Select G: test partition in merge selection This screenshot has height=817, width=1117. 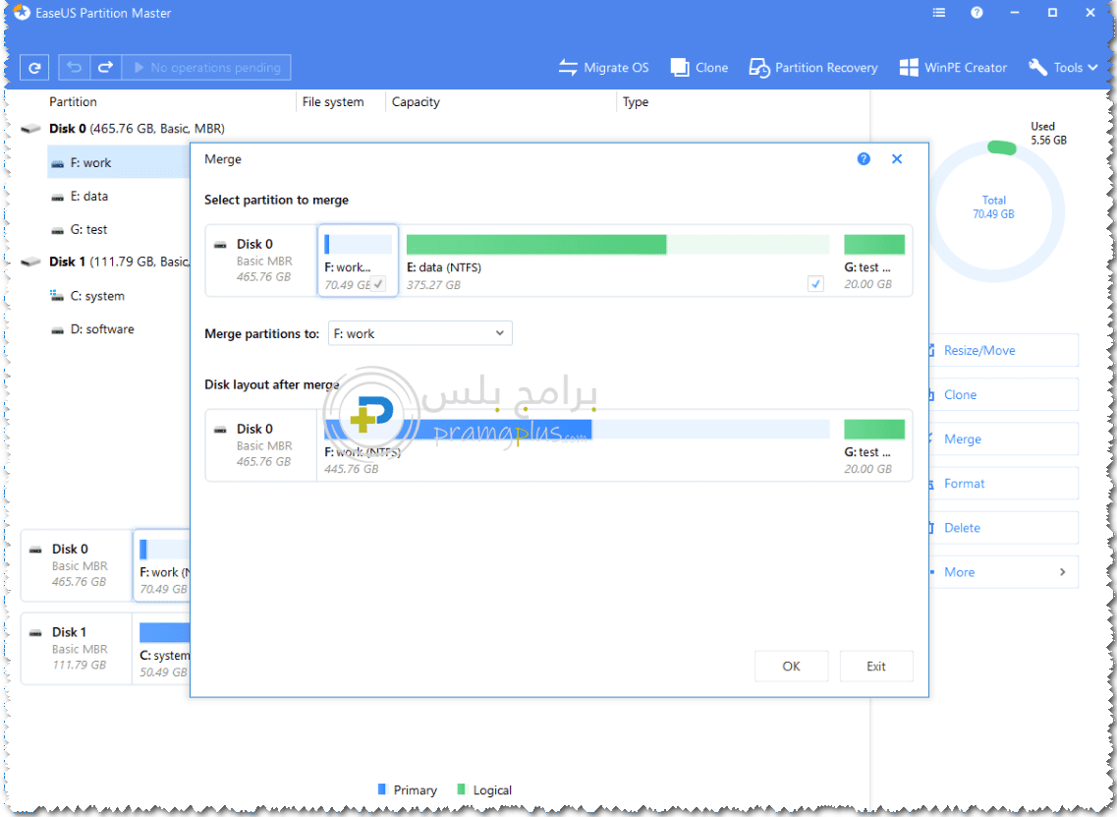coord(874,261)
